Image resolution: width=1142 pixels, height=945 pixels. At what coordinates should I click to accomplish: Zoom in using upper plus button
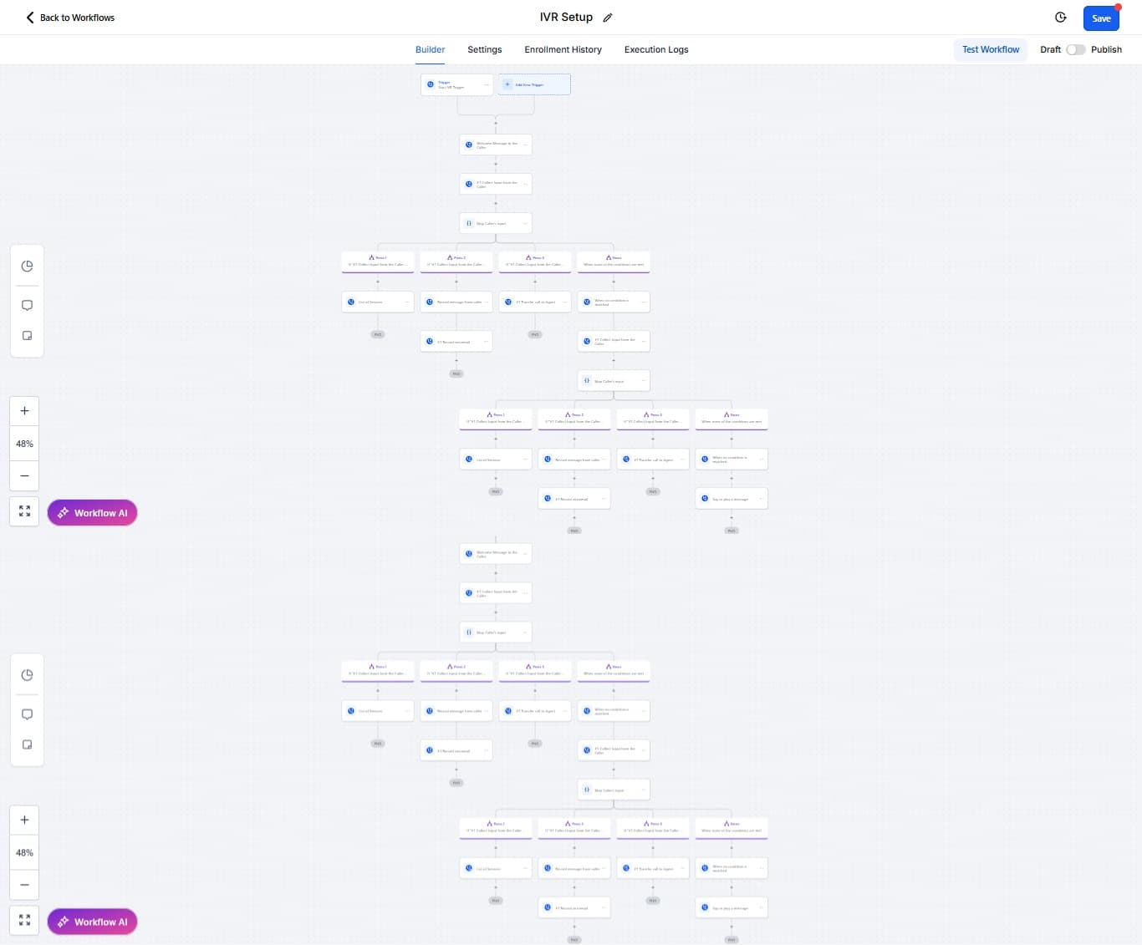coord(24,410)
